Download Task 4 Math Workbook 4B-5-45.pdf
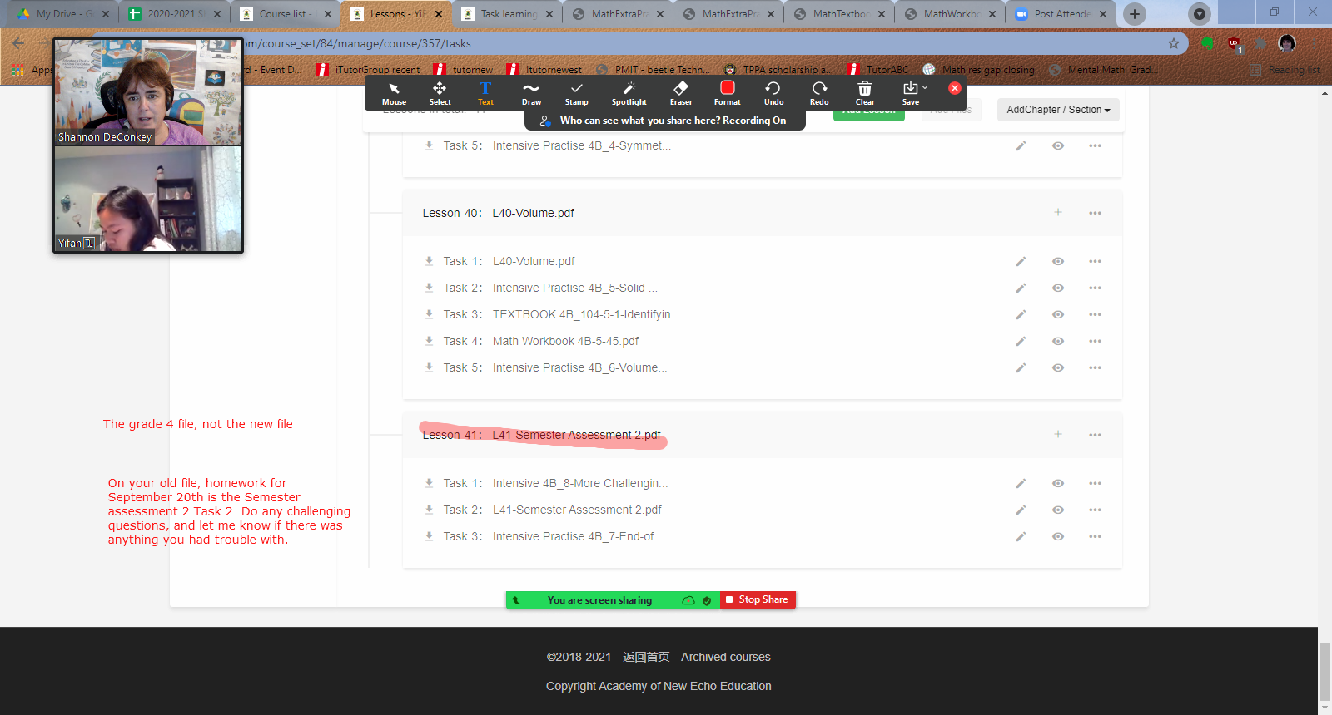The height and width of the screenshot is (715, 1332). 429,341
